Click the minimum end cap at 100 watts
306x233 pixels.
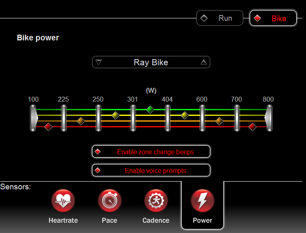click(34, 118)
